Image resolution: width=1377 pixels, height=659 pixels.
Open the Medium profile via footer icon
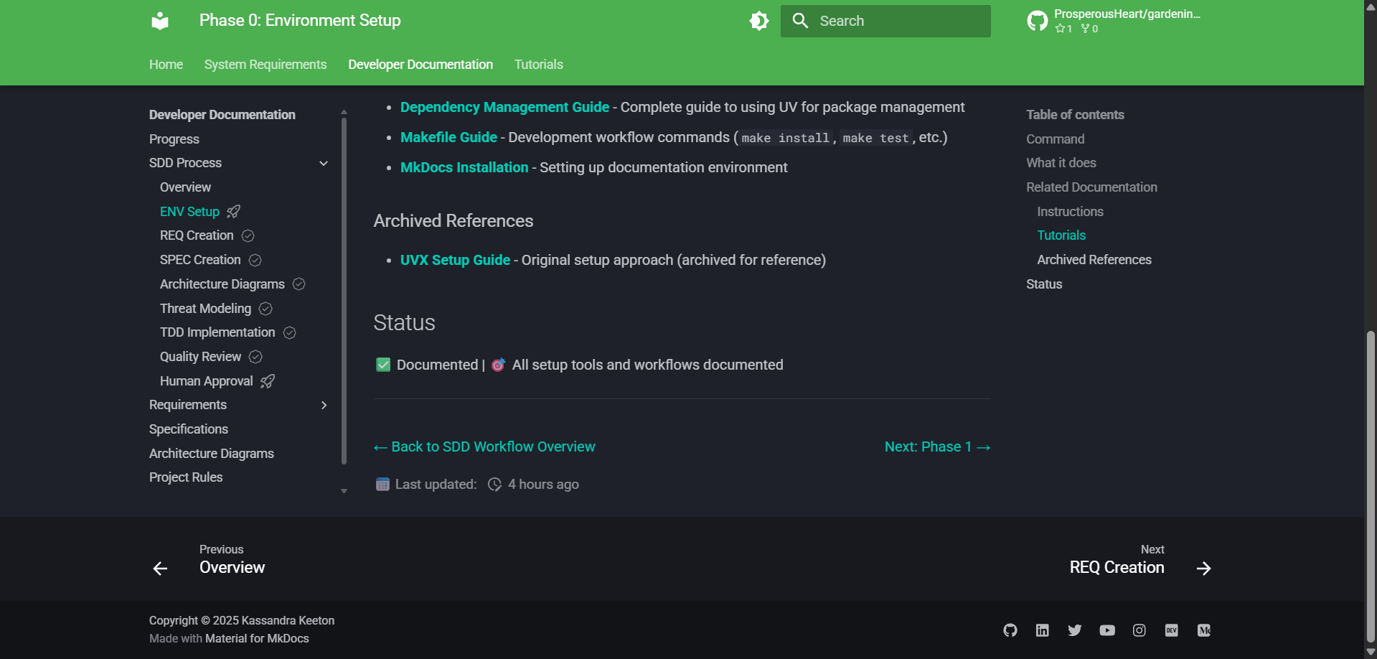pos(1203,630)
